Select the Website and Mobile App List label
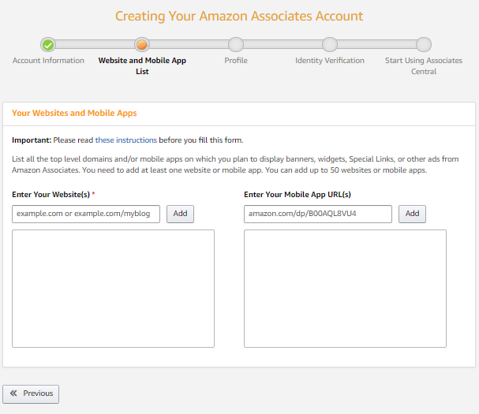Image resolution: width=479 pixels, height=414 pixels. [142, 66]
